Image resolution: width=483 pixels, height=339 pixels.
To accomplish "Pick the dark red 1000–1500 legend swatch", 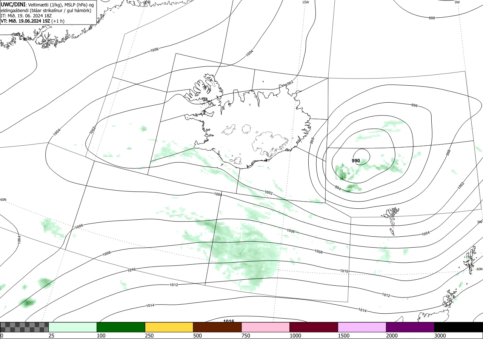I will pyautogui.click(x=314, y=327).
